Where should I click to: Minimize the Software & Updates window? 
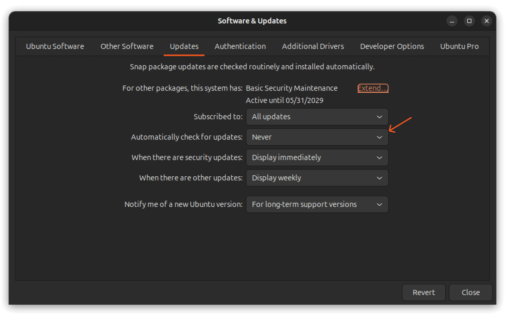[x=452, y=21]
